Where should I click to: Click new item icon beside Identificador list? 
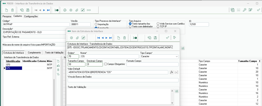[58, 61]
